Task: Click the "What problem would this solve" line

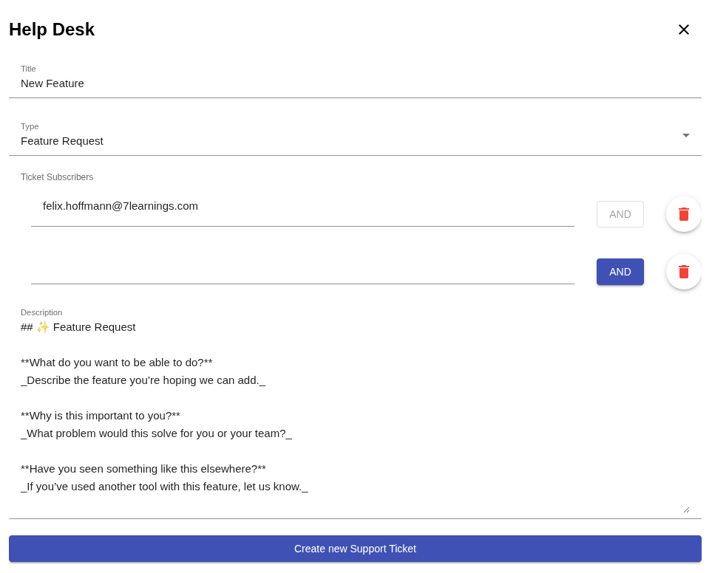Action: [156, 433]
